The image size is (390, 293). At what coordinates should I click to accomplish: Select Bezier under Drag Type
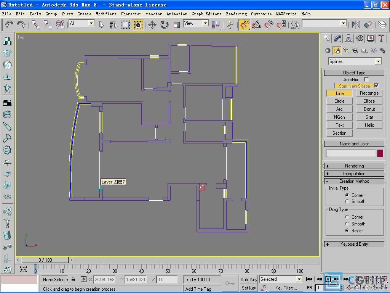[347, 231]
